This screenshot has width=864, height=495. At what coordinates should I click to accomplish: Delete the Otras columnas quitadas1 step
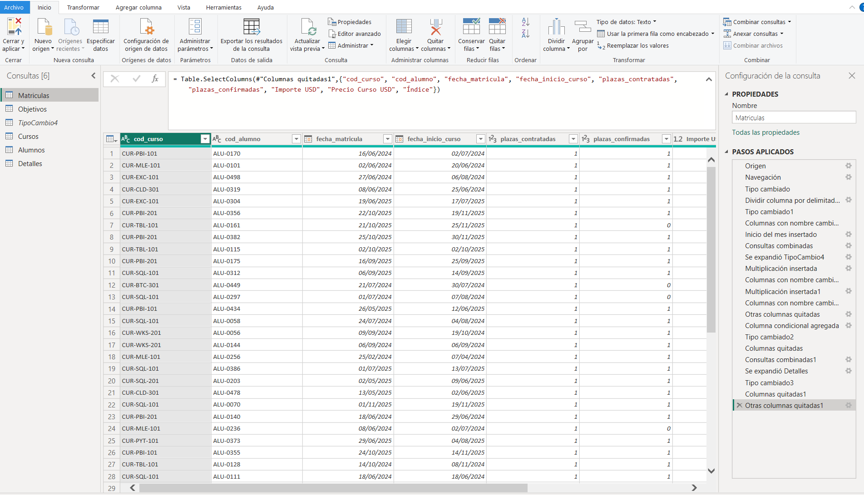tap(740, 405)
